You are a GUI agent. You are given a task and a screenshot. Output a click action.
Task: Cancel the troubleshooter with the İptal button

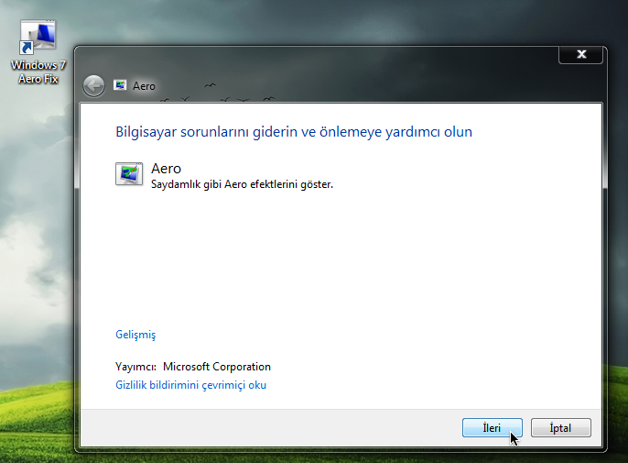(x=560, y=427)
